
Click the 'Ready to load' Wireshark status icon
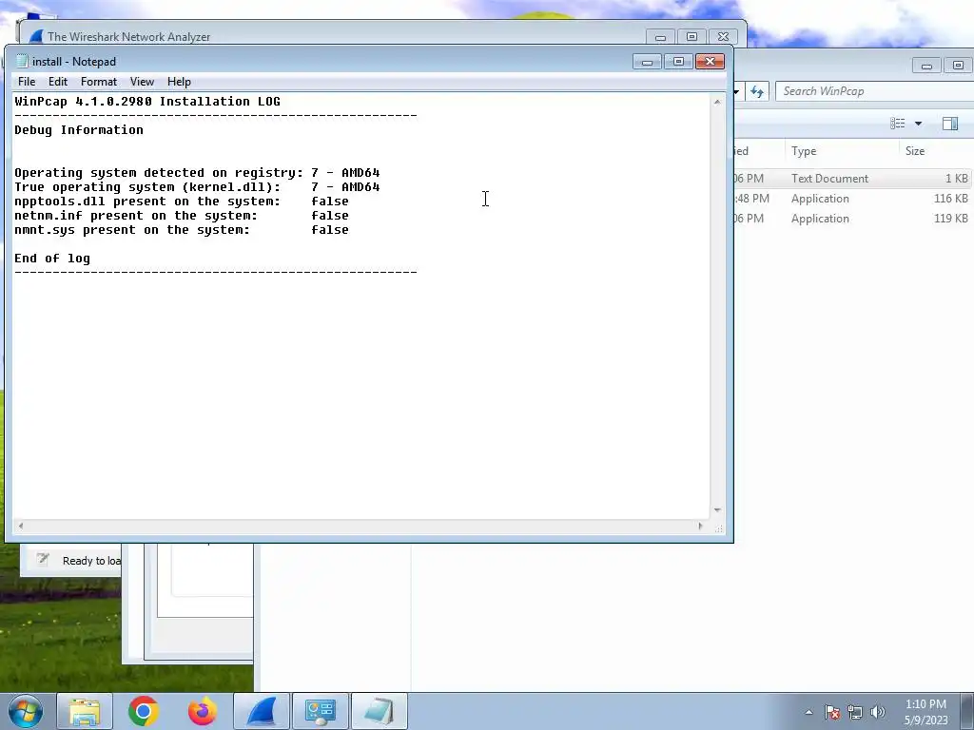point(42,559)
